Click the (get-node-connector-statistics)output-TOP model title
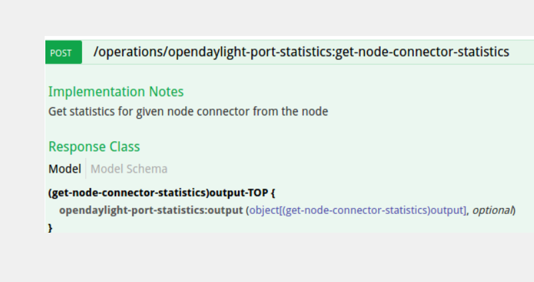 point(157,193)
